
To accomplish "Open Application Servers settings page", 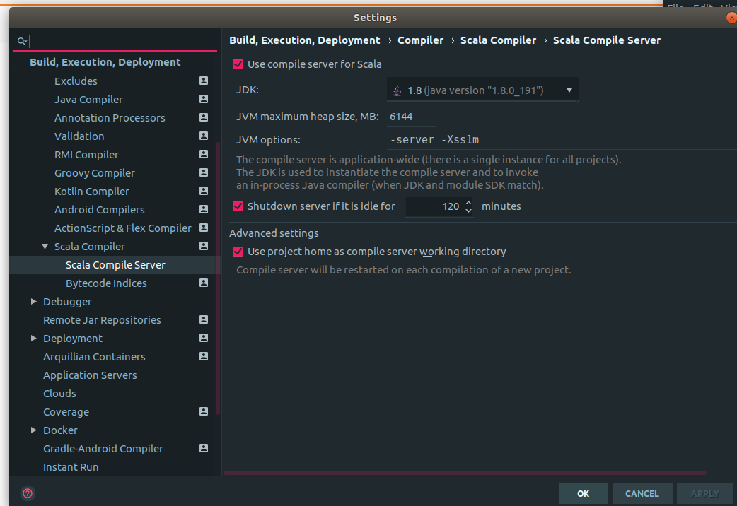I will click(x=90, y=375).
